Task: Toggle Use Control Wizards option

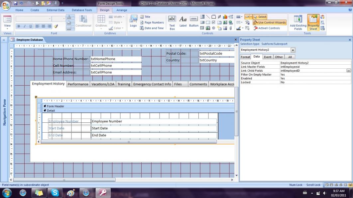Action: (x=270, y=23)
